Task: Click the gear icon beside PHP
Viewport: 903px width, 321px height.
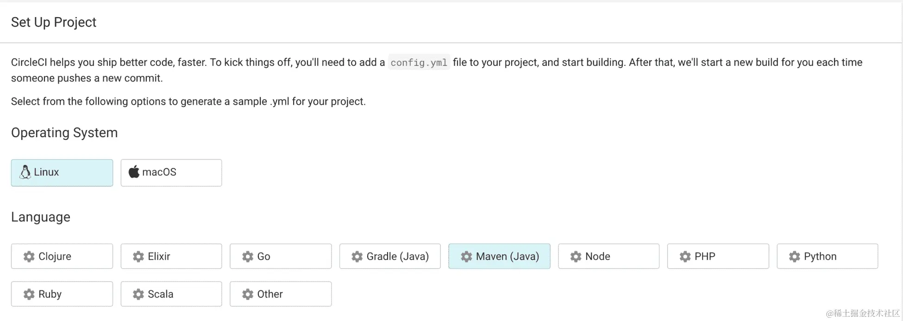Action: pos(685,257)
